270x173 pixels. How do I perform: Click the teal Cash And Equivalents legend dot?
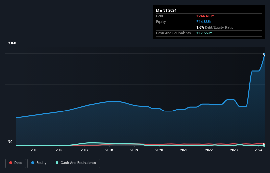pyautogui.click(x=57, y=163)
